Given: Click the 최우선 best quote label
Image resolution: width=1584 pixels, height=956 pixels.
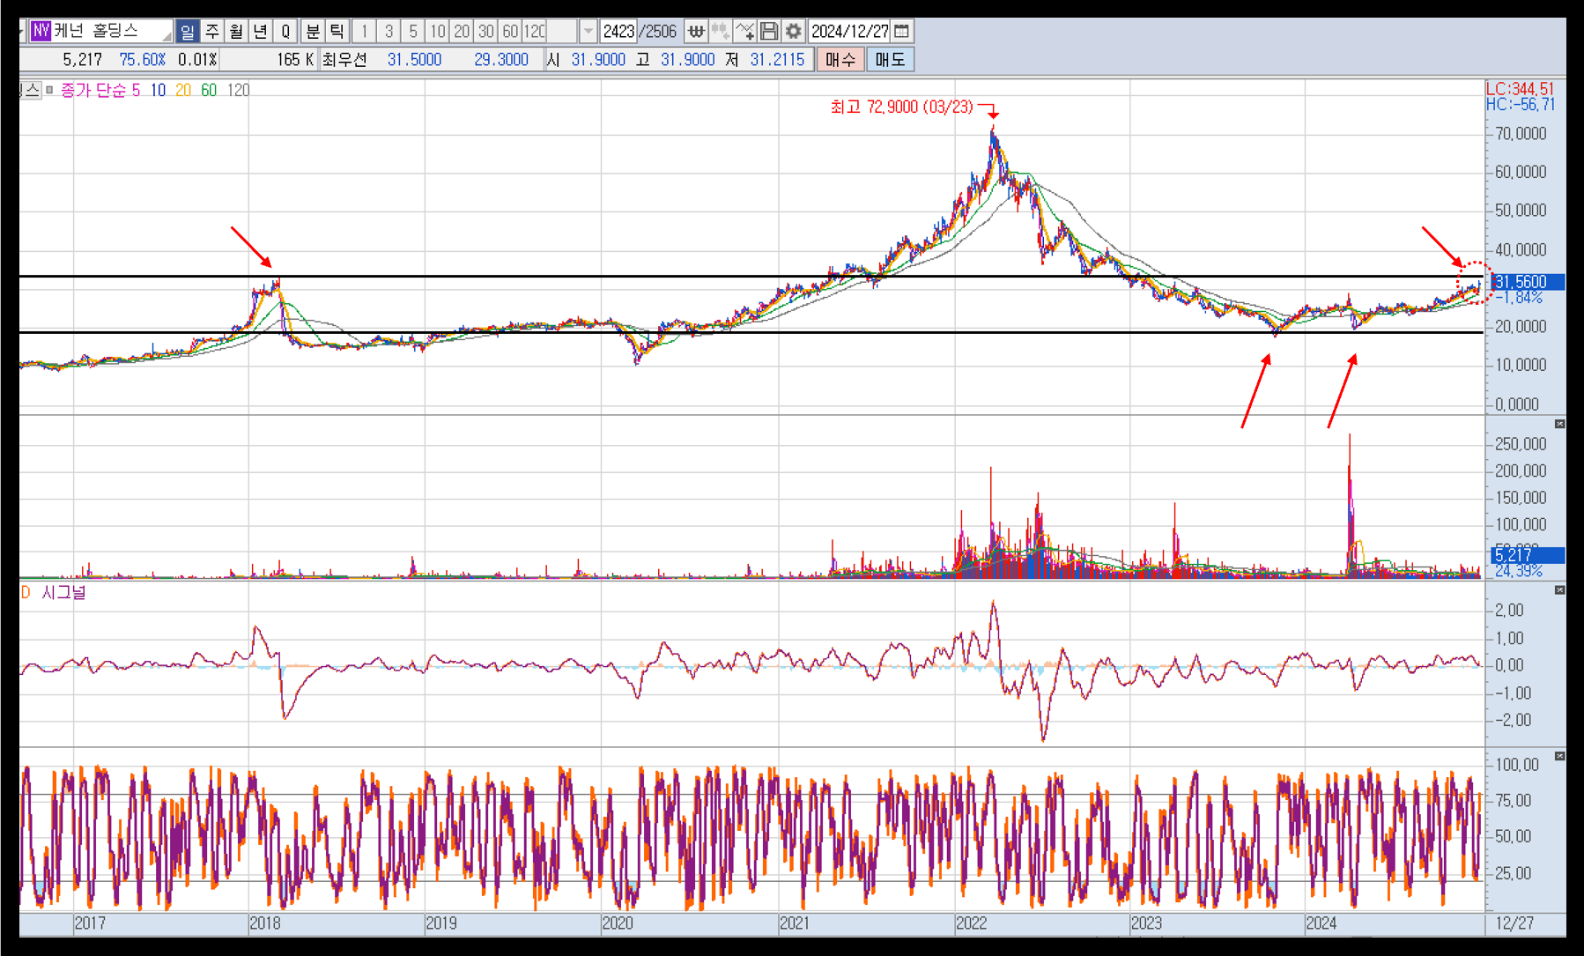Looking at the screenshot, I should pyautogui.click(x=344, y=60).
